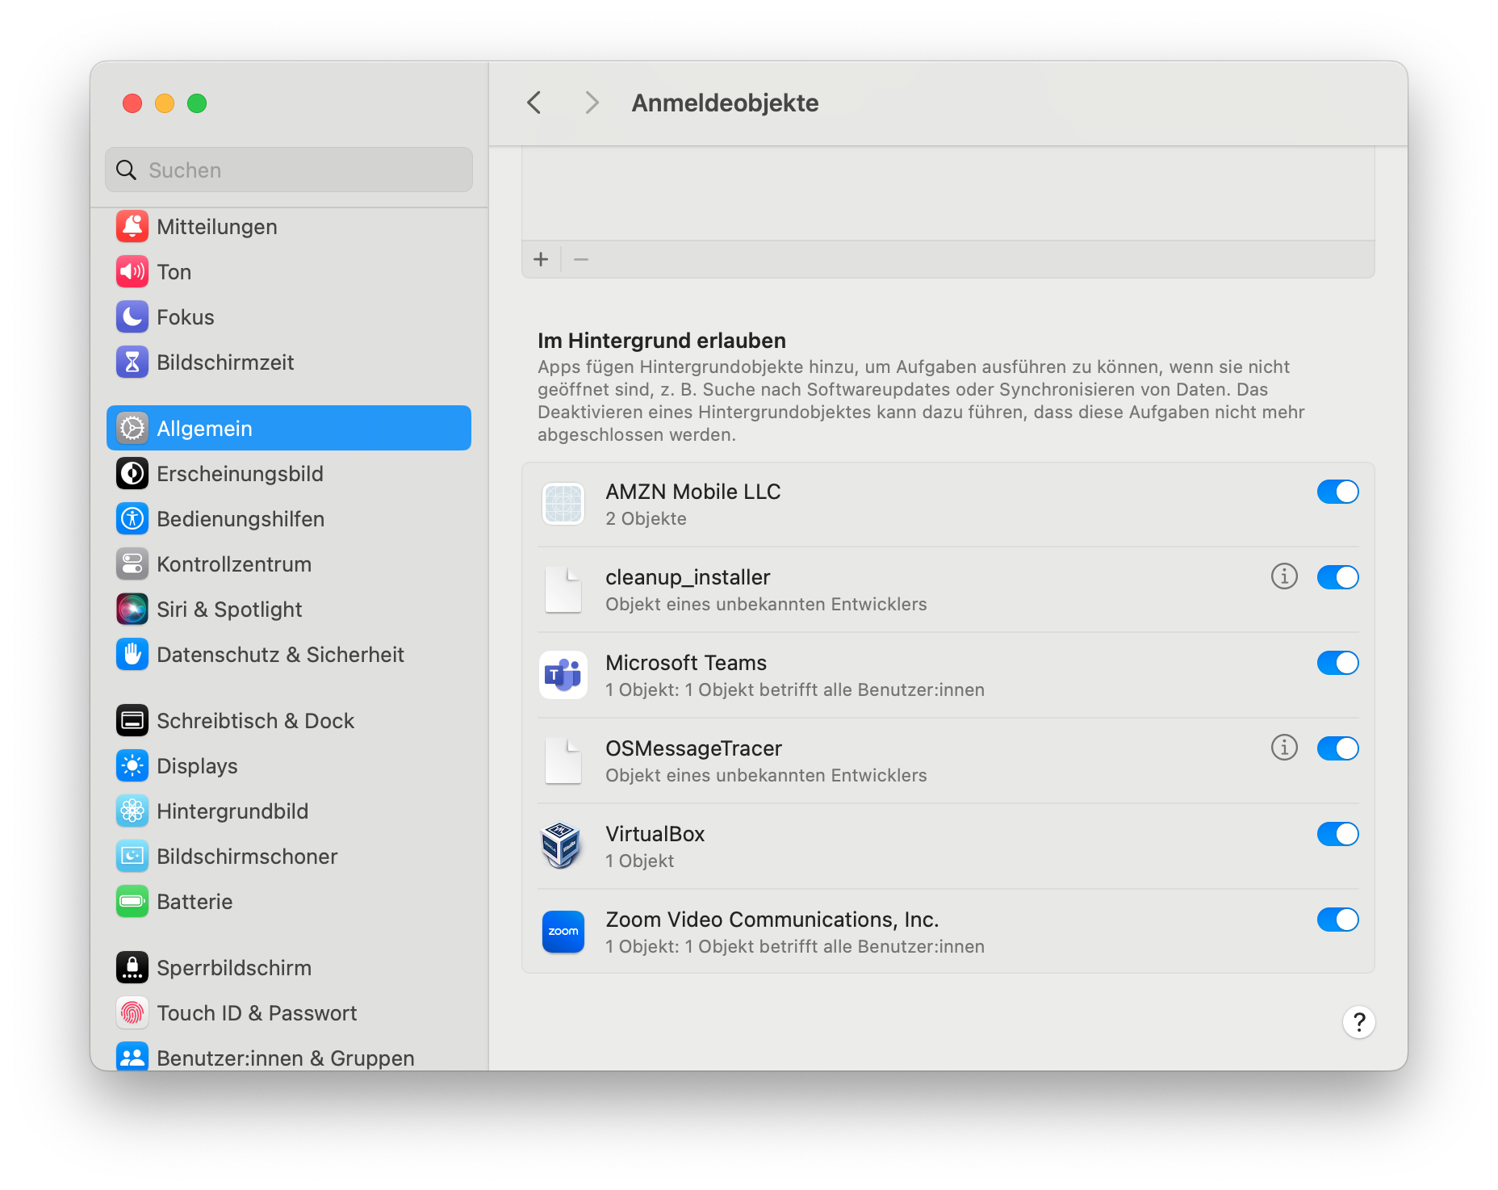Switch to the Displays settings pane
Image resolution: width=1498 pixels, height=1190 pixels.
pos(197,766)
